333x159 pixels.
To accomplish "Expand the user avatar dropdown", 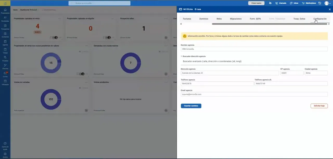I will tap(327, 3).
